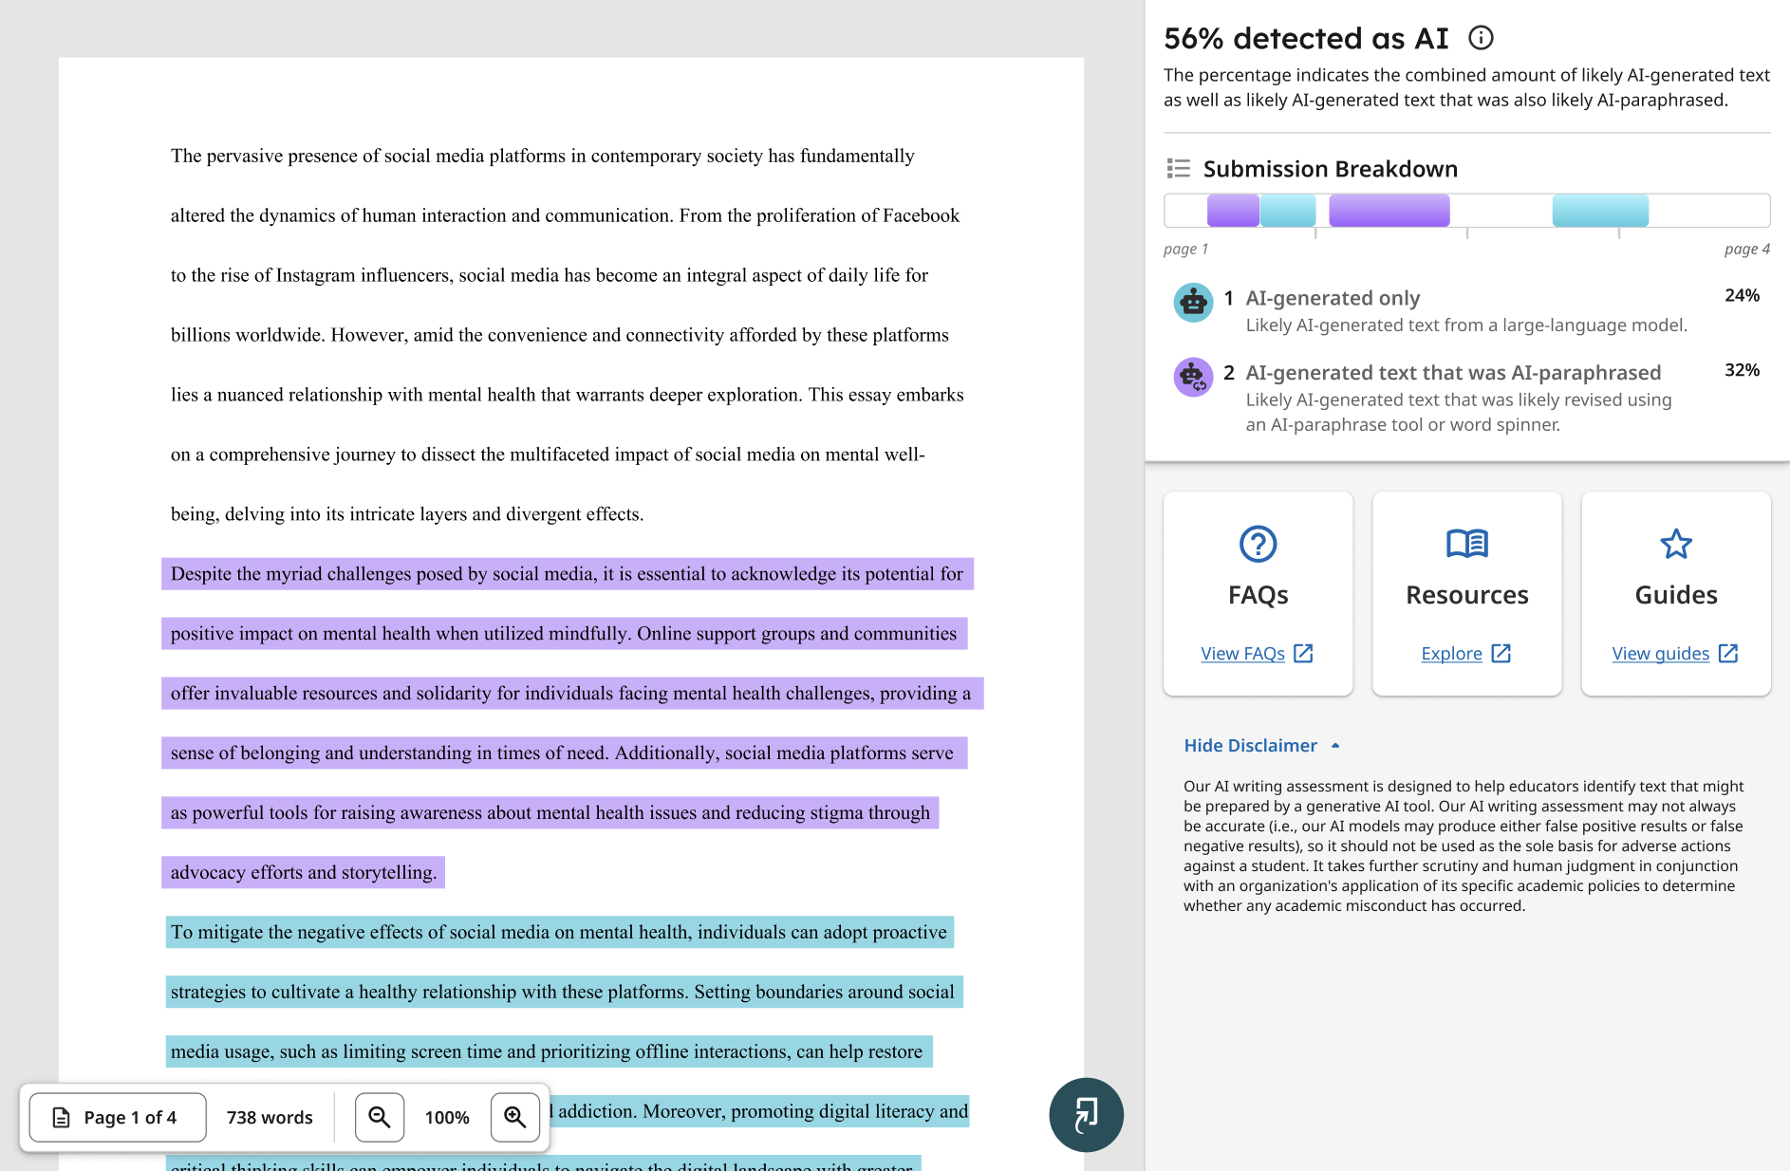The width and height of the screenshot is (1790, 1171).
Task: Click the Submission Breakdown list icon
Action: point(1178,168)
